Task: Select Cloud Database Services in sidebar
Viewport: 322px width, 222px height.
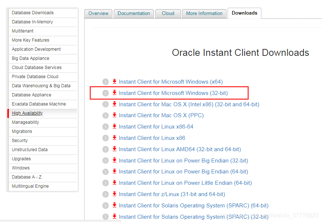Action: pos(43,68)
